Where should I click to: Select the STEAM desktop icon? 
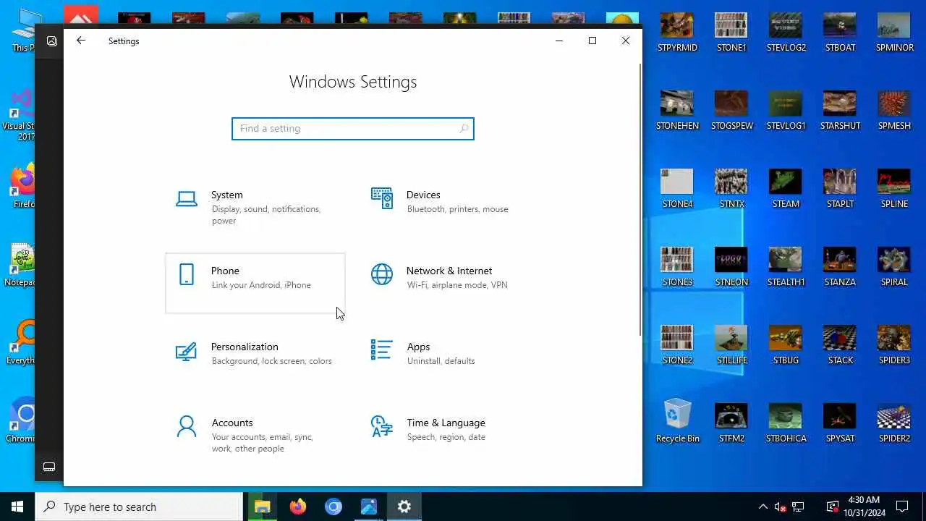[x=786, y=189]
